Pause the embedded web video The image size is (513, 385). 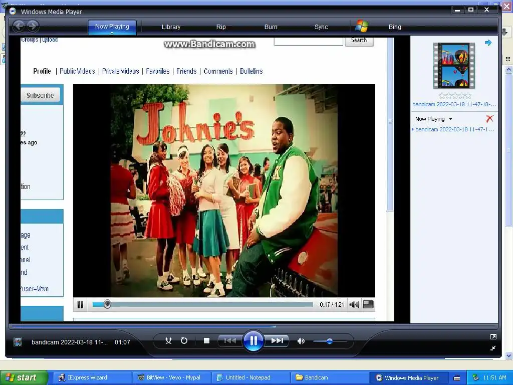(80, 304)
